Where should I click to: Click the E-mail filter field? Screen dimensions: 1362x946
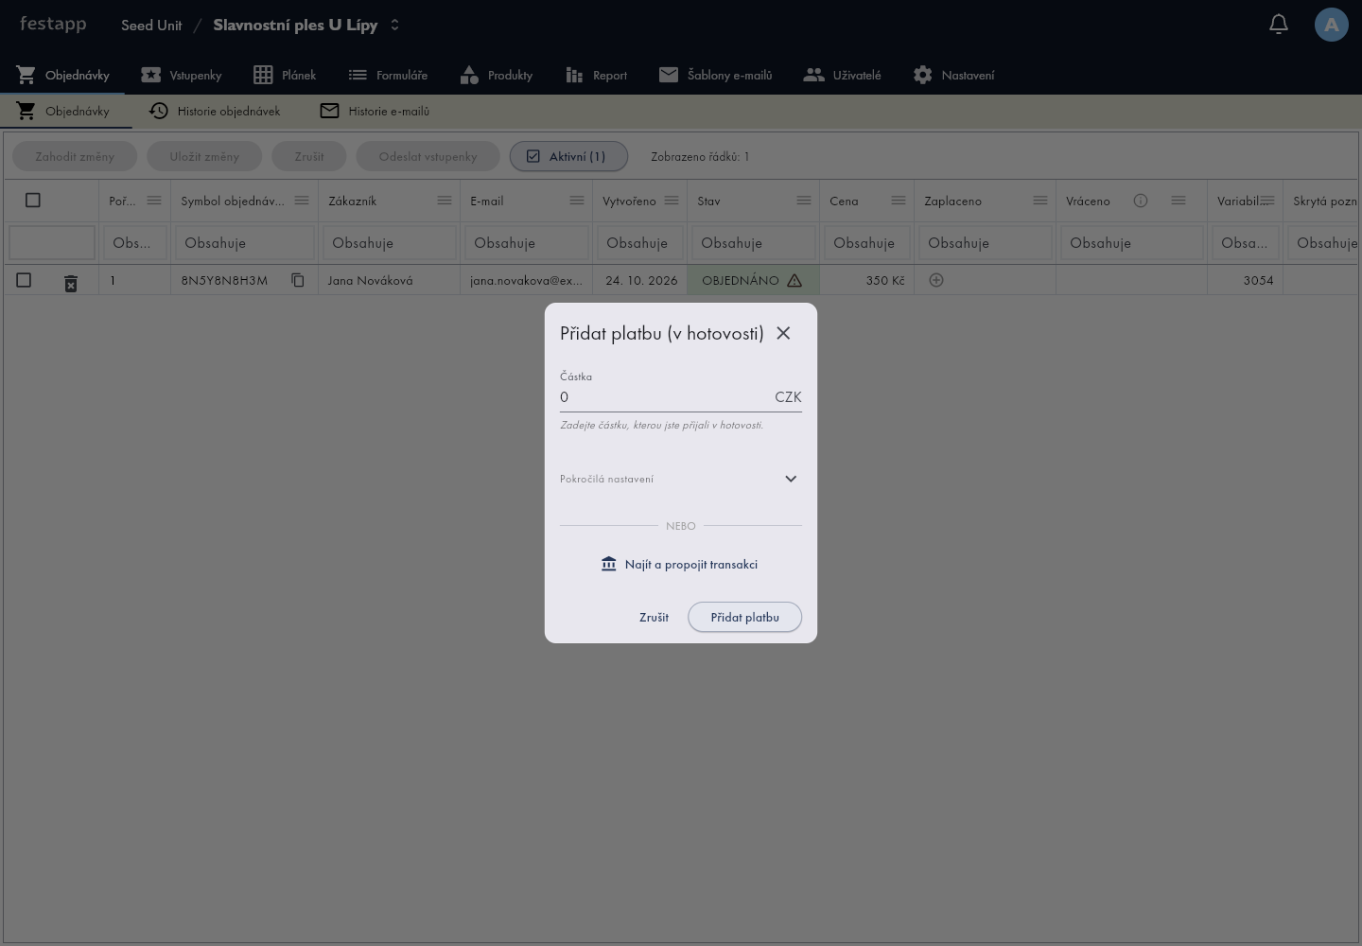coord(527,243)
